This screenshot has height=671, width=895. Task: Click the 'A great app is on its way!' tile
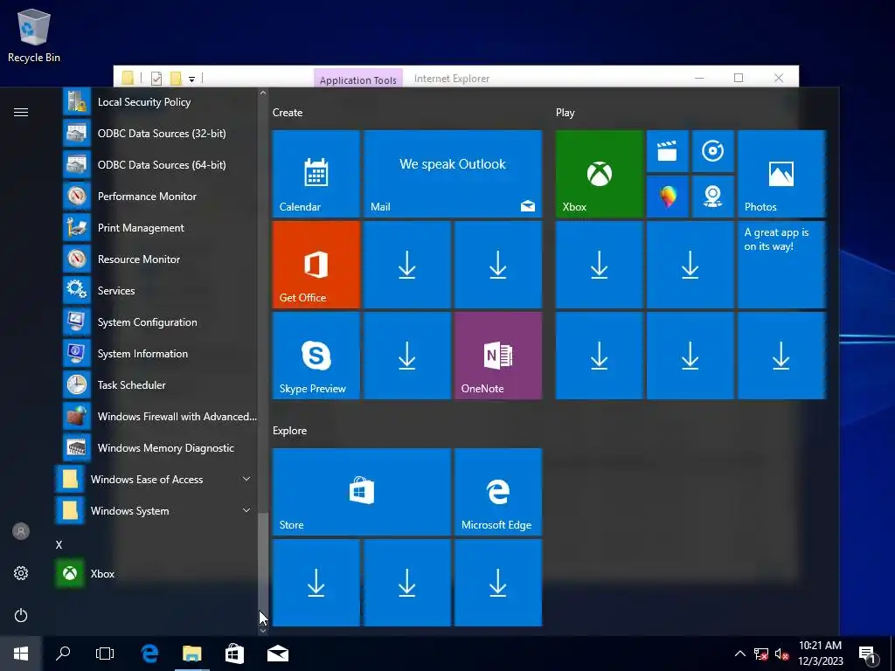(x=781, y=265)
